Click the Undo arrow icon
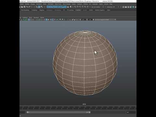The image size is (156, 117). (27, 7)
